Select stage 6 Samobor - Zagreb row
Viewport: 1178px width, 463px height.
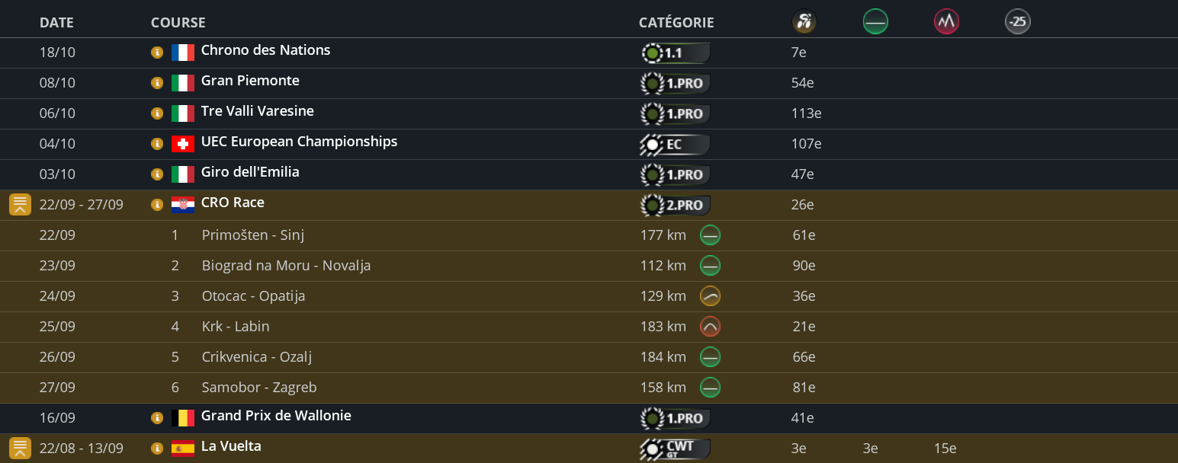(258, 388)
